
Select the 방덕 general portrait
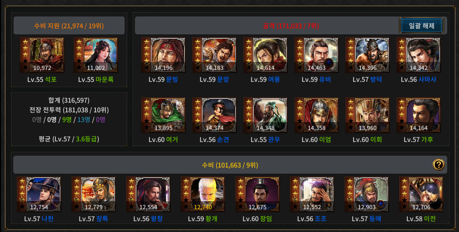[x=367, y=55]
